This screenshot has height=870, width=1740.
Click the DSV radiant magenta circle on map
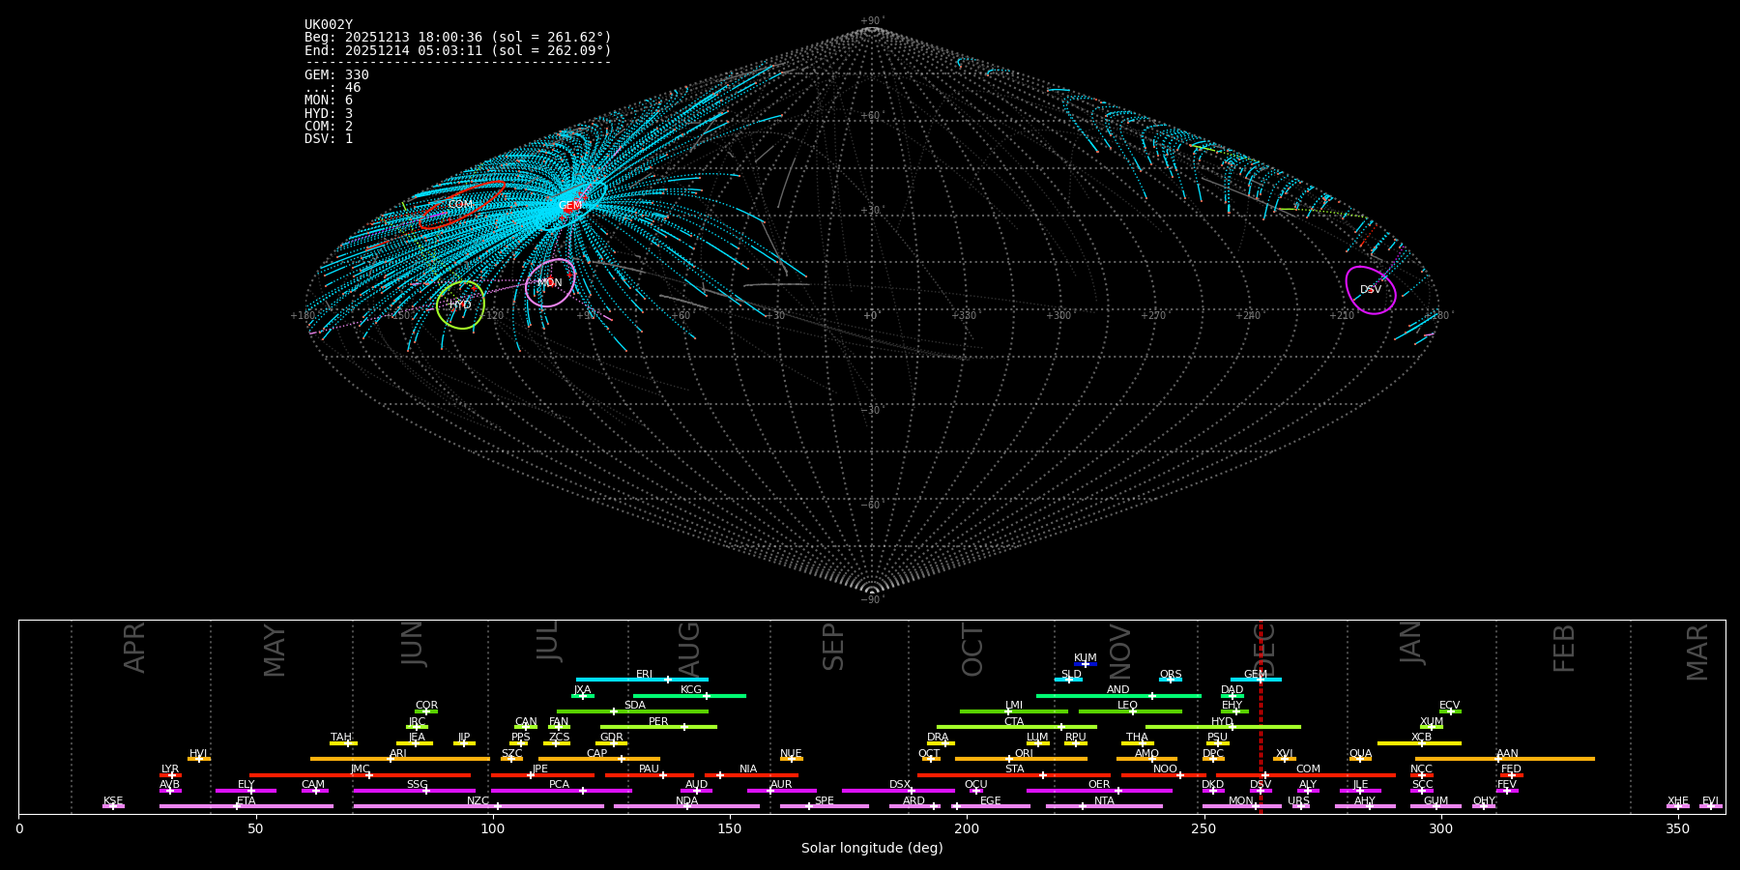[x=1371, y=290]
